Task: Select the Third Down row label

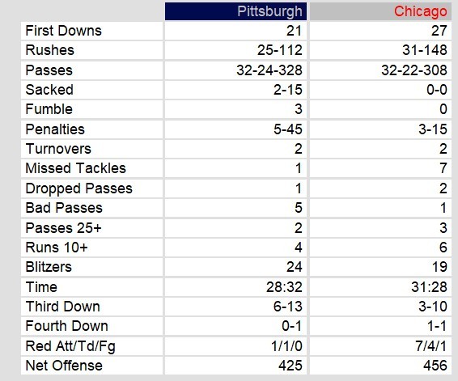Action: [x=63, y=307]
